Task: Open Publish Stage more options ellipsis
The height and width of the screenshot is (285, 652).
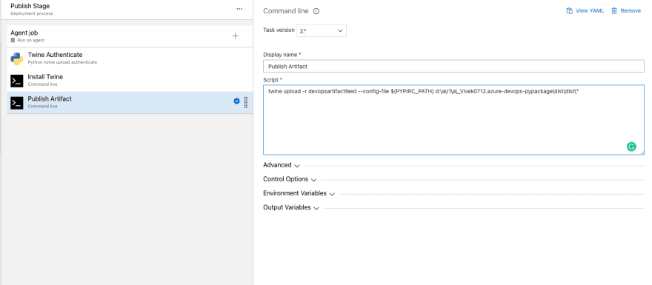Action: [x=239, y=9]
